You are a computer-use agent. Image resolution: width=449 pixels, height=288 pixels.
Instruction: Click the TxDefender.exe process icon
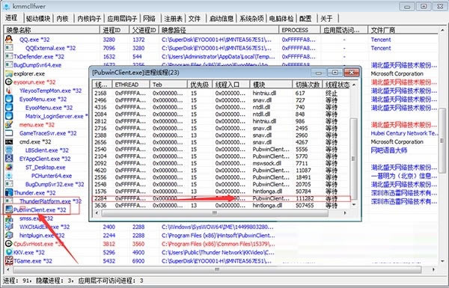9,56
